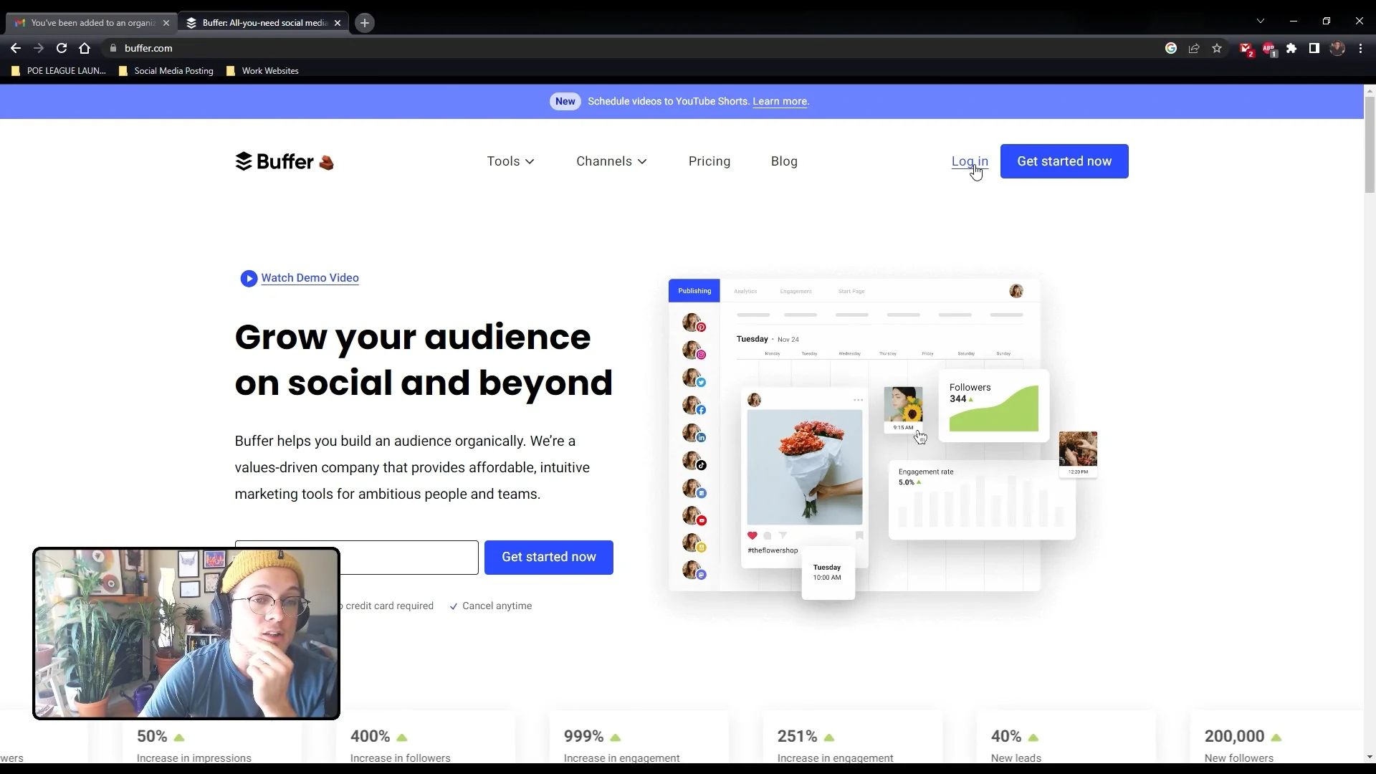The image size is (1376, 774).
Task: Expand the Tools dropdown menu
Action: click(510, 161)
